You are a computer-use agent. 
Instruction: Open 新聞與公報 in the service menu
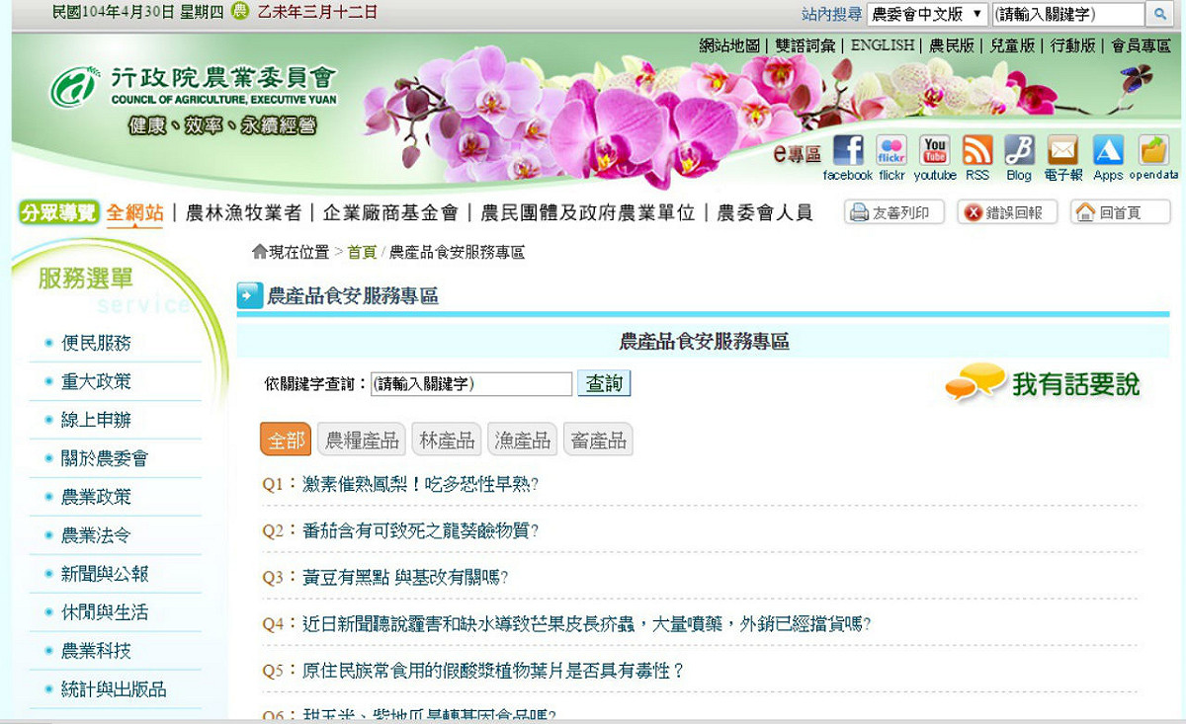click(105, 574)
